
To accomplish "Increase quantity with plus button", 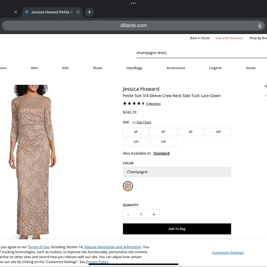I will (154, 215).
